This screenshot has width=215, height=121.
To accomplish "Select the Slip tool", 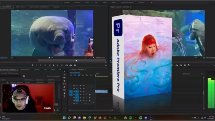I will [x=64, y=84].
